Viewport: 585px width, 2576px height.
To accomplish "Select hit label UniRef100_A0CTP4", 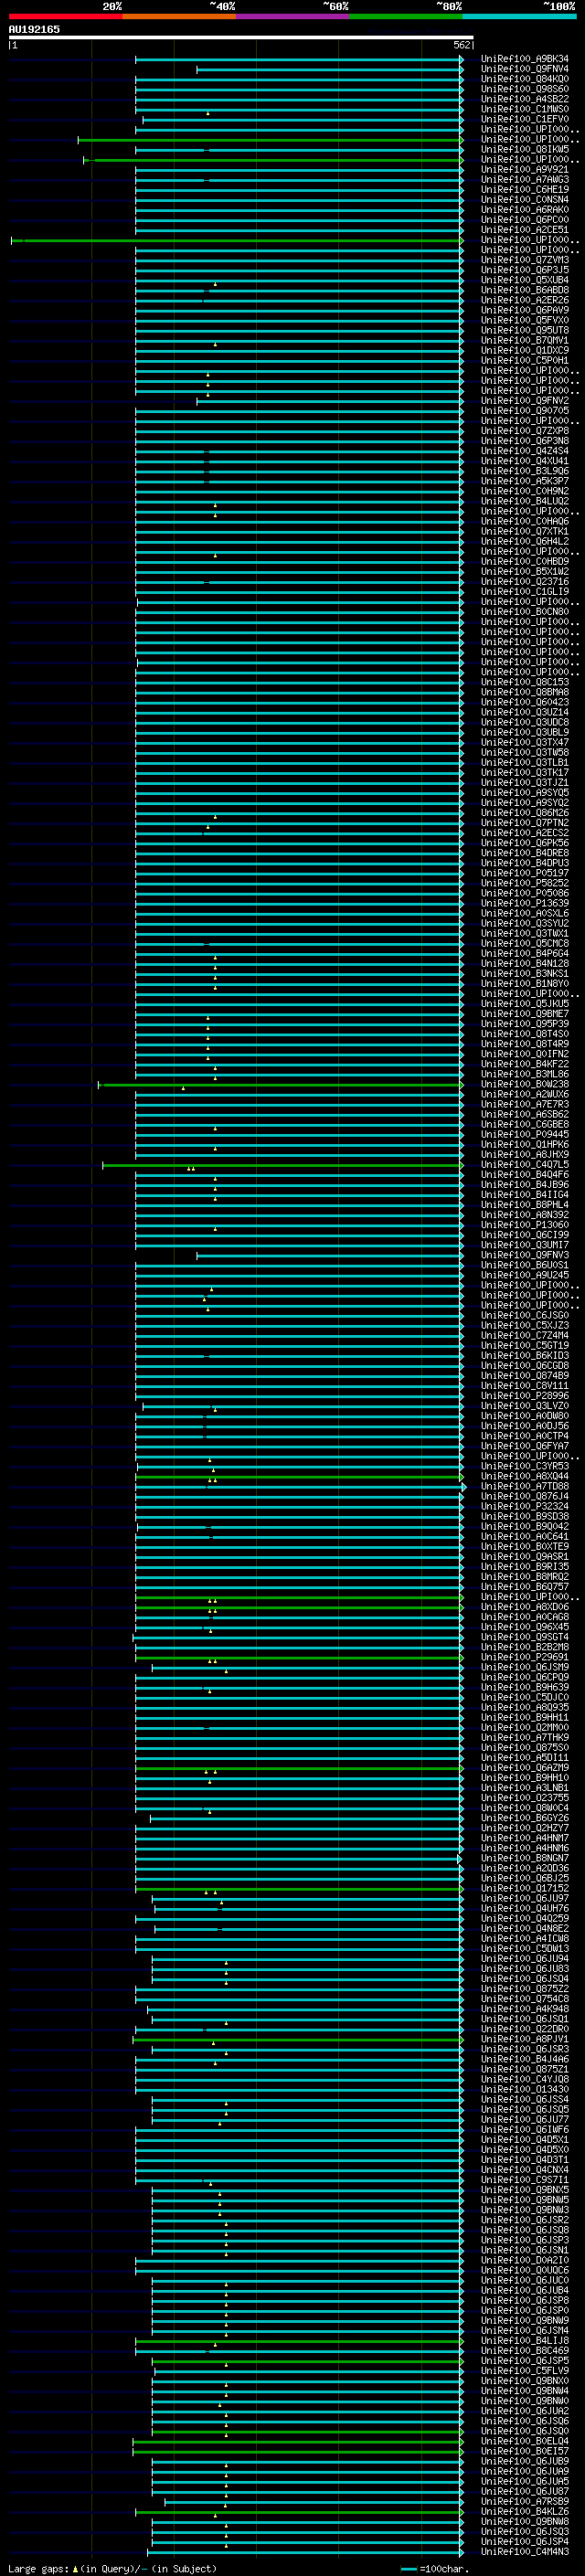I will click(525, 1436).
